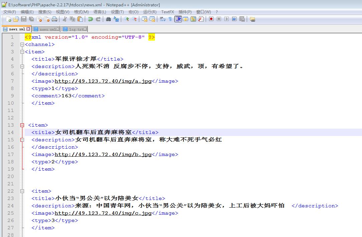Open the 运行(R) menu
Image resolution: width=362 pixels, height=237 pixels.
click(x=150, y=12)
